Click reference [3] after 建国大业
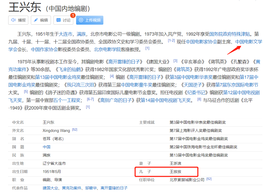Viewport: 271px width, 194px height. (175, 61)
